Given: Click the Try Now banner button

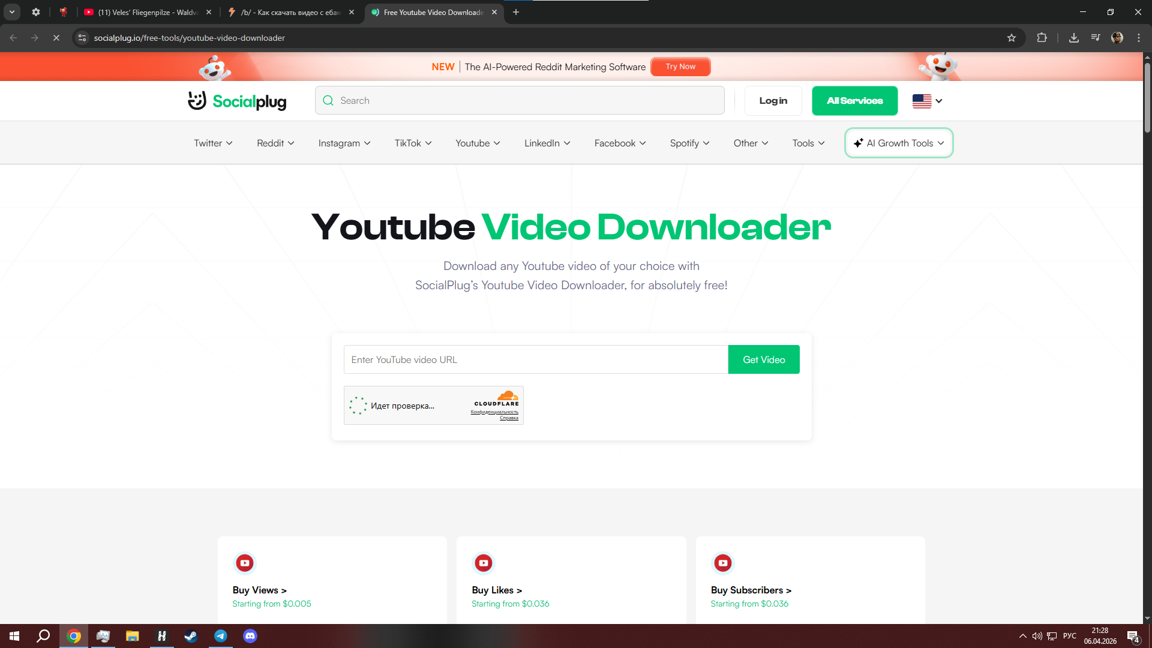Looking at the screenshot, I should [x=680, y=67].
